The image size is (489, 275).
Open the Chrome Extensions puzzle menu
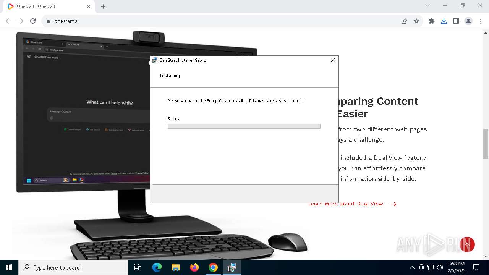[432, 21]
